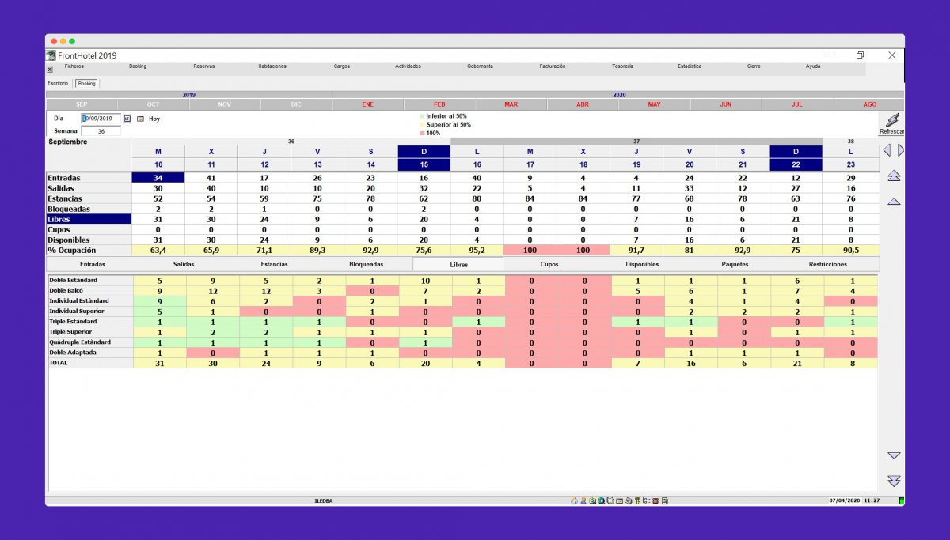
Task: Click the key icon in status bar
Action: point(637,501)
